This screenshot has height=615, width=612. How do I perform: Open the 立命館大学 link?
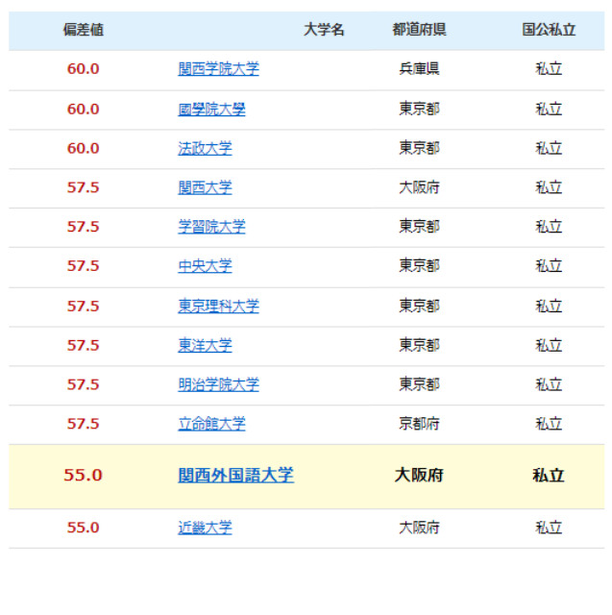(x=211, y=424)
